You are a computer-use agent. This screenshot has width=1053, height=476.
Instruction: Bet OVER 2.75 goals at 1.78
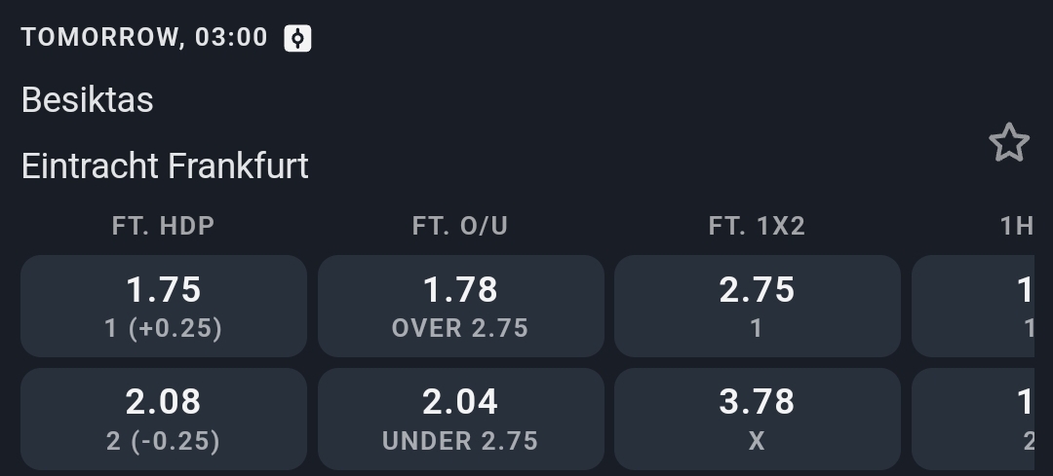(460, 306)
